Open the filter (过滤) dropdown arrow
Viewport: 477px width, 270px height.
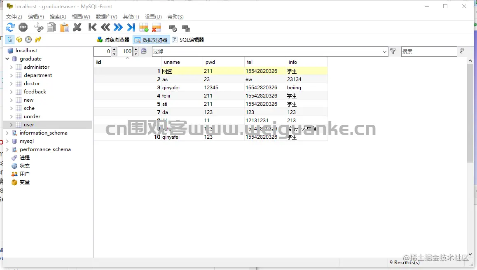pyautogui.click(x=384, y=51)
